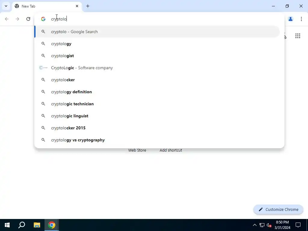Select 'cryptology definition' suggestion
Screen dimensions: 308x231
(x=157, y=92)
